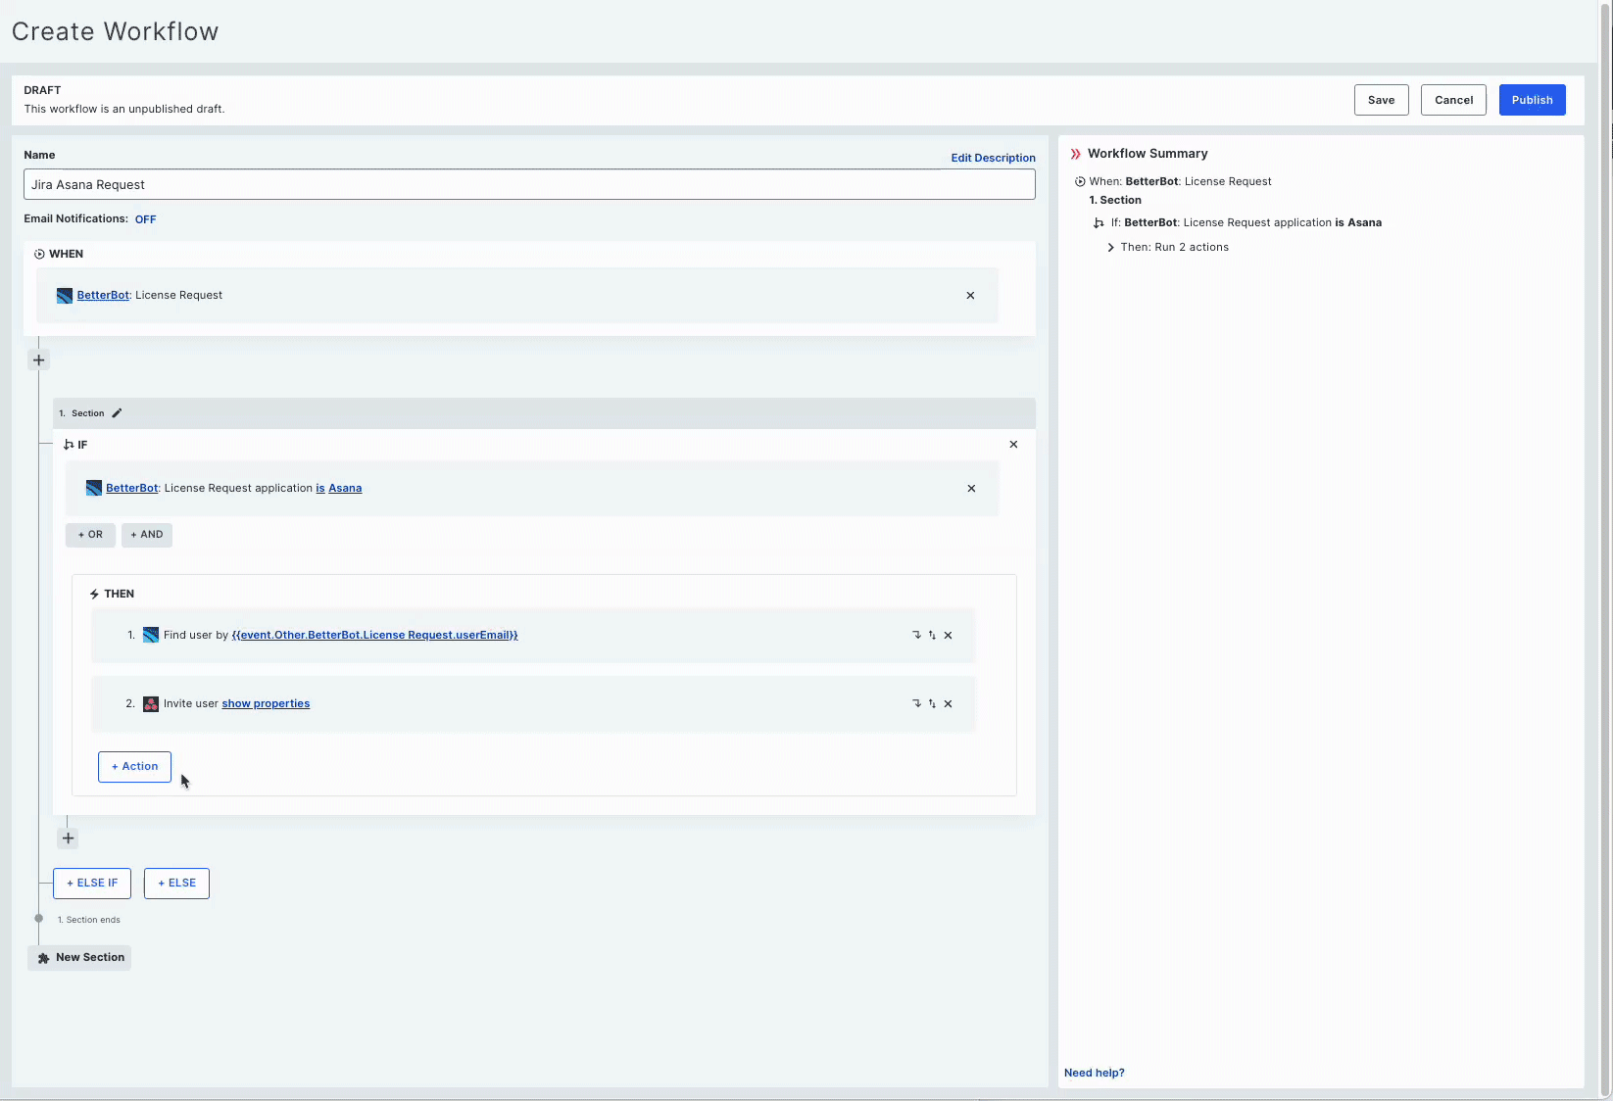Remove the License Request trigger in WHEN
The height and width of the screenshot is (1101, 1613).
tap(970, 296)
